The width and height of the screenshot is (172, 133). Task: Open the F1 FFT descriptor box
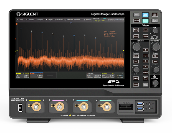pyautogui.click(x=36, y=75)
